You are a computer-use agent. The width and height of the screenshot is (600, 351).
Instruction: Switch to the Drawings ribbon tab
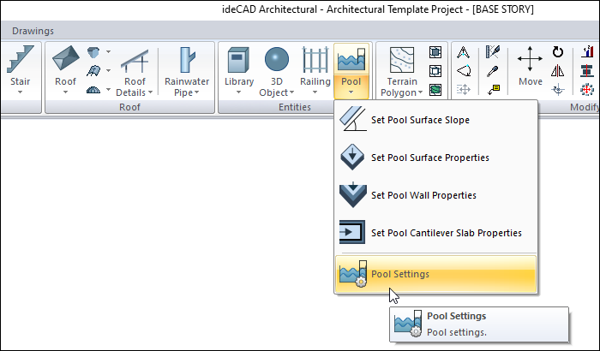tap(33, 31)
